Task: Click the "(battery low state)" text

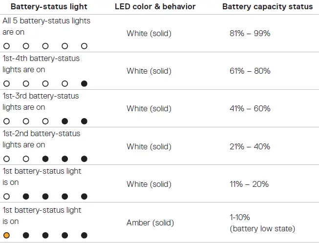Action: click(262, 228)
